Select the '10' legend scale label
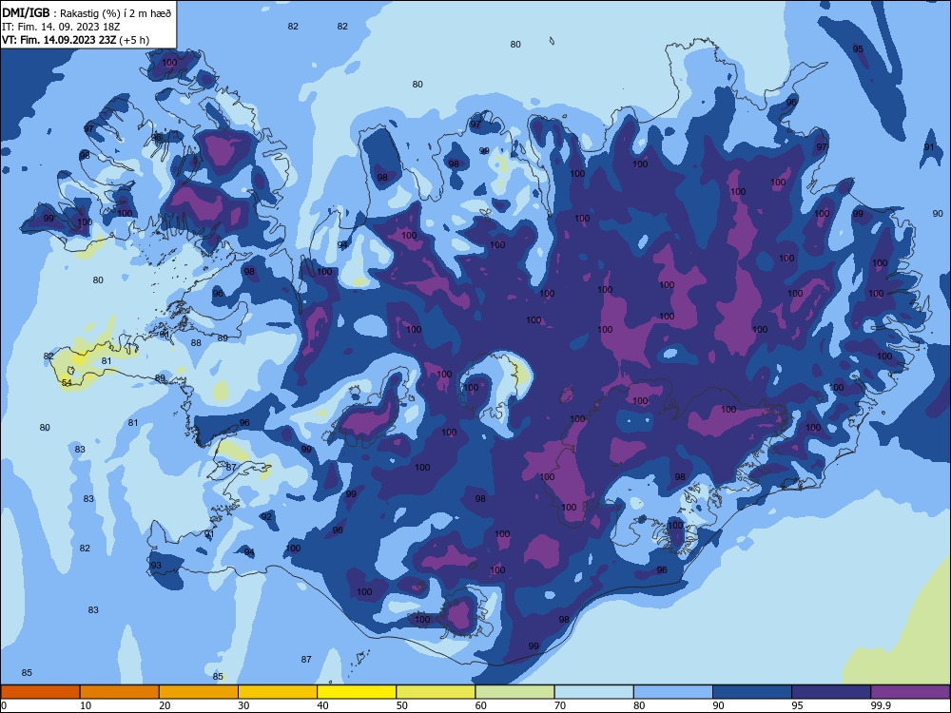 [86, 705]
